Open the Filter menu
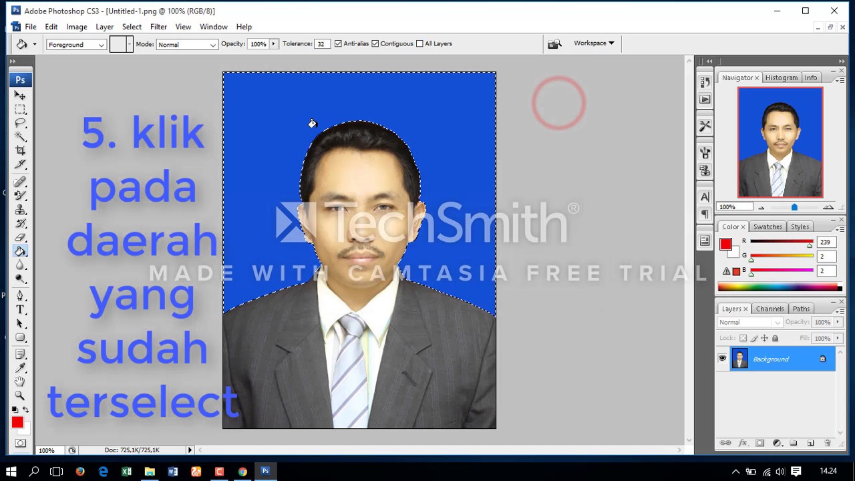Image resolution: width=855 pixels, height=481 pixels. tap(158, 27)
